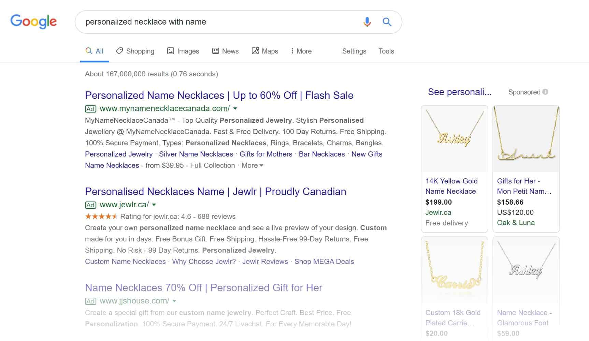Click the $199.00 price text
The width and height of the screenshot is (589, 341).
(439, 202)
